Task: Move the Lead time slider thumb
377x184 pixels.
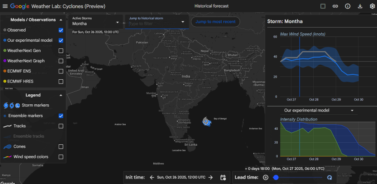Action: [x=276, y=177]
